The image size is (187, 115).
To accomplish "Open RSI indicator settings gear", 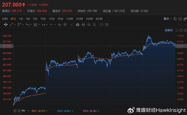I will 14,111.
